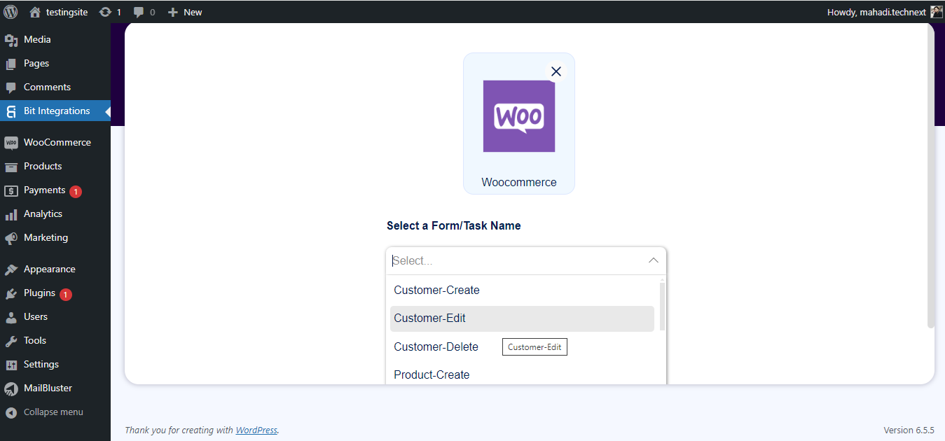Click the Plugins plug icon

click(11, 293)
